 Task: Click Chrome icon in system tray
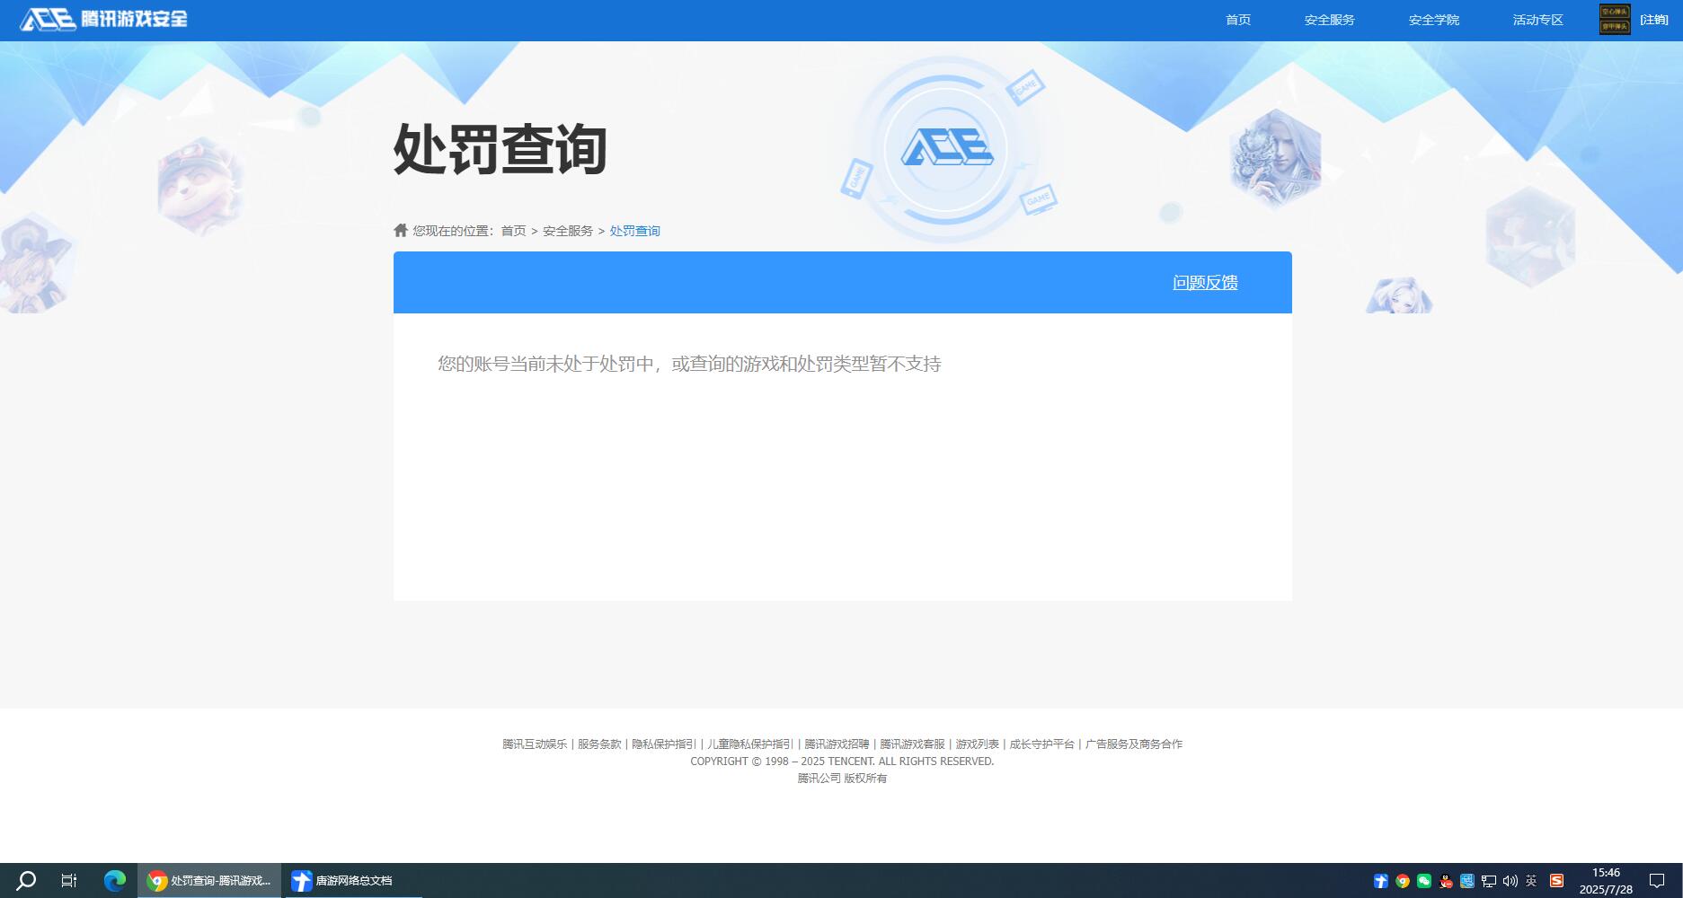[x=1403, y=881]
